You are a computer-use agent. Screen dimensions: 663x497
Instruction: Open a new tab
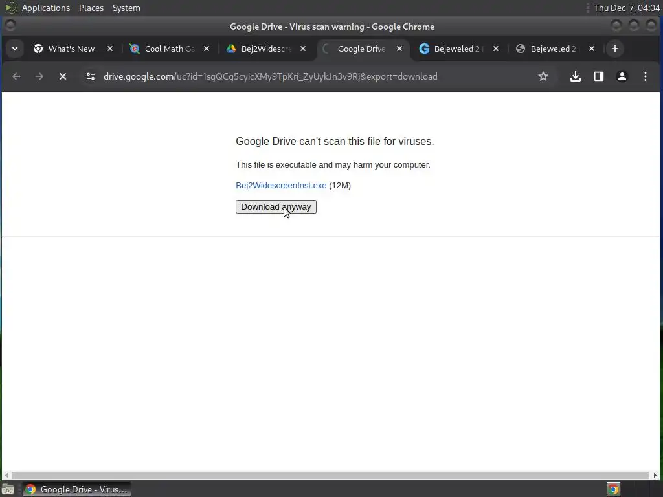click(x=615, y=49)
